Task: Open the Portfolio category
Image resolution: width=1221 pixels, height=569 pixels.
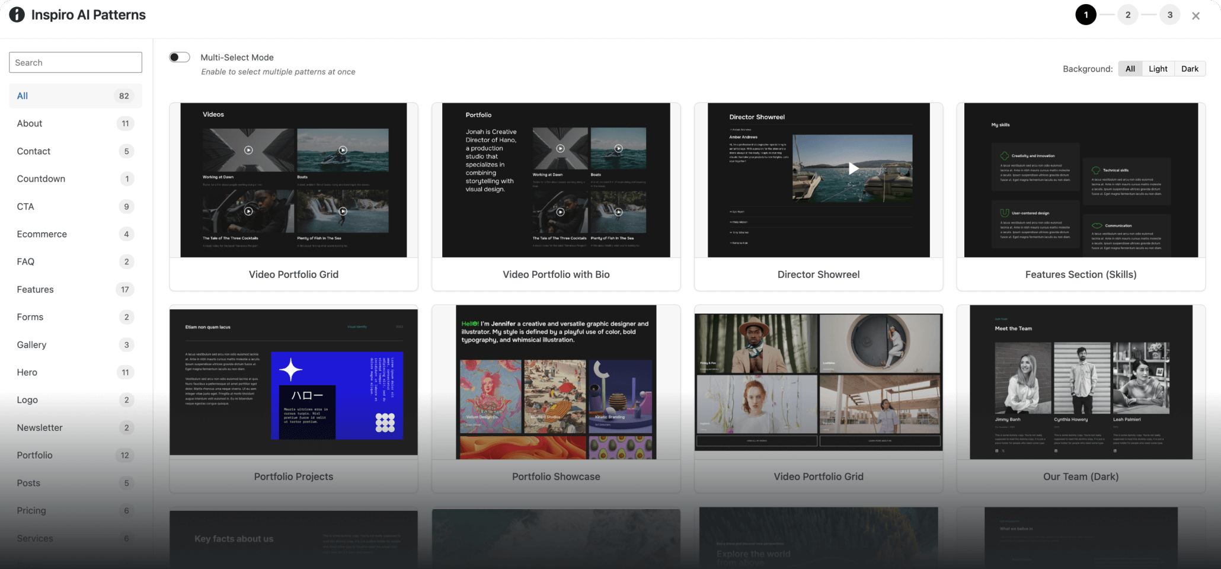Action: 35,455
